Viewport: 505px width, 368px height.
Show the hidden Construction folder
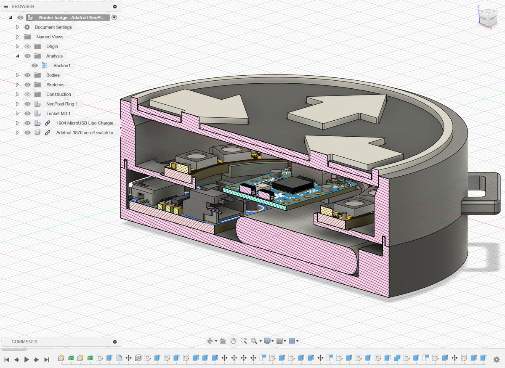click(x=27, y=94)
